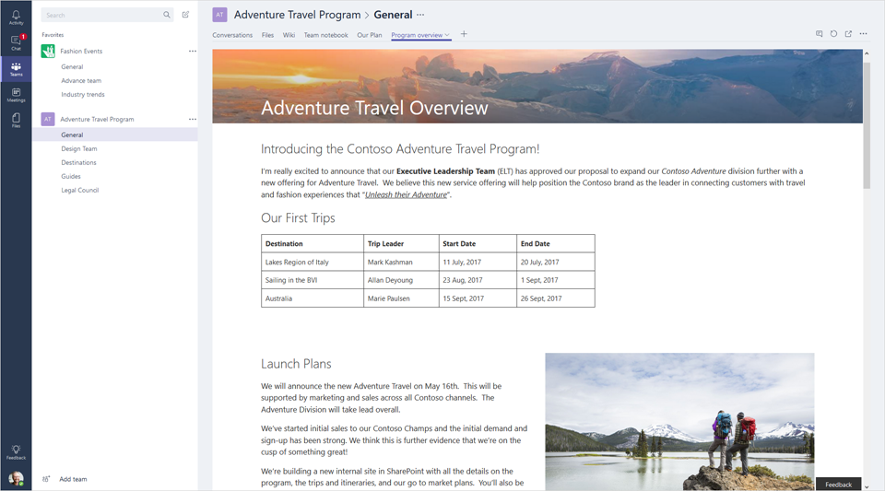The image size is (885, 491).
Task: Click the search magnifier icon
Action: [x=167, y=15]
